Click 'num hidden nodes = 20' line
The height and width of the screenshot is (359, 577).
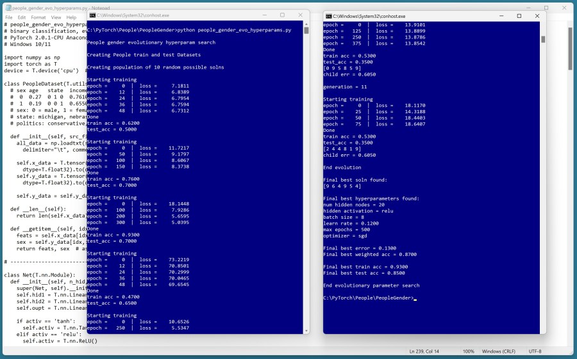pyautogui.click(x=354, y=205)
